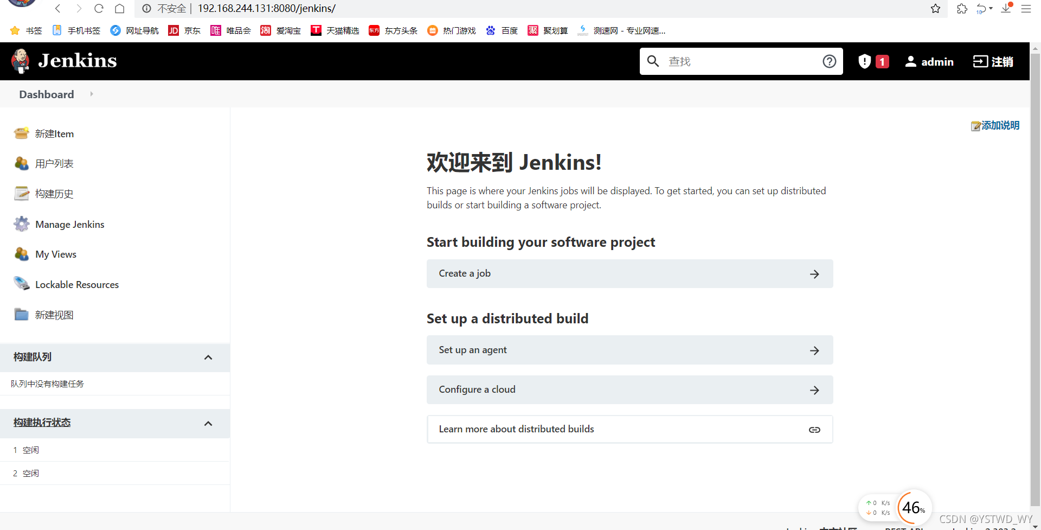This screenshot has height=530, width=1041.
Task: Click the search magnifier icon
Action: coord(653,61)
